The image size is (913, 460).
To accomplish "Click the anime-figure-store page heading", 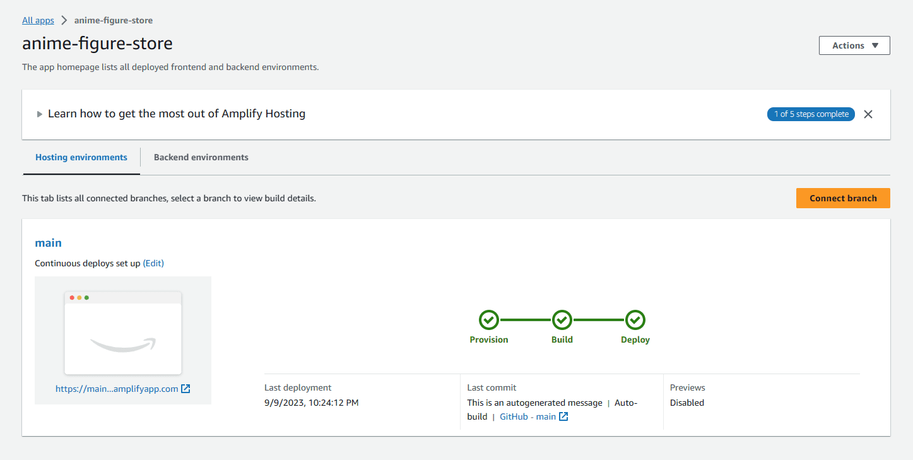I will coord(97,44).
